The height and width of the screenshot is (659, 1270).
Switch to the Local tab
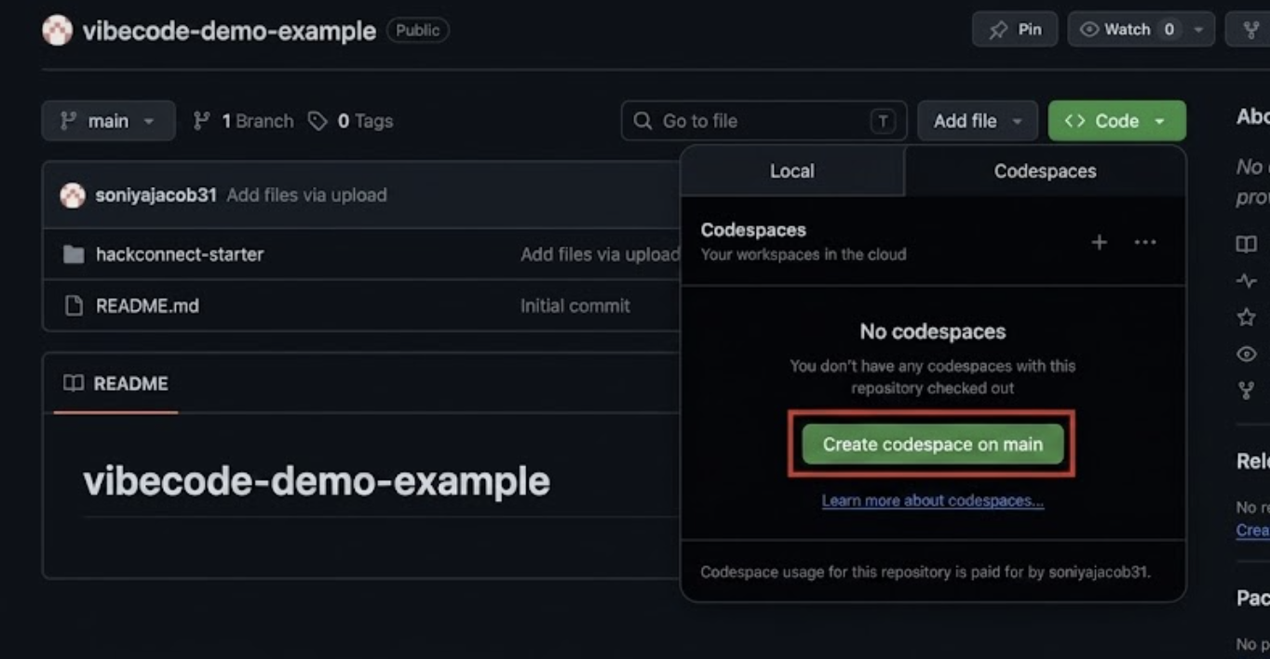[x=791, y=171]
